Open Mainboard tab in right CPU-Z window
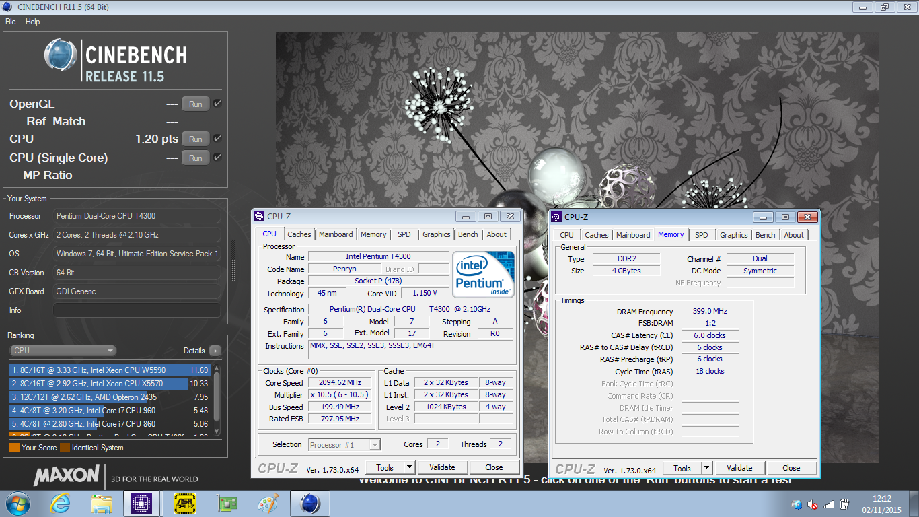The height and width of the screenshot is (517, 919). click(x=633, y=235)
